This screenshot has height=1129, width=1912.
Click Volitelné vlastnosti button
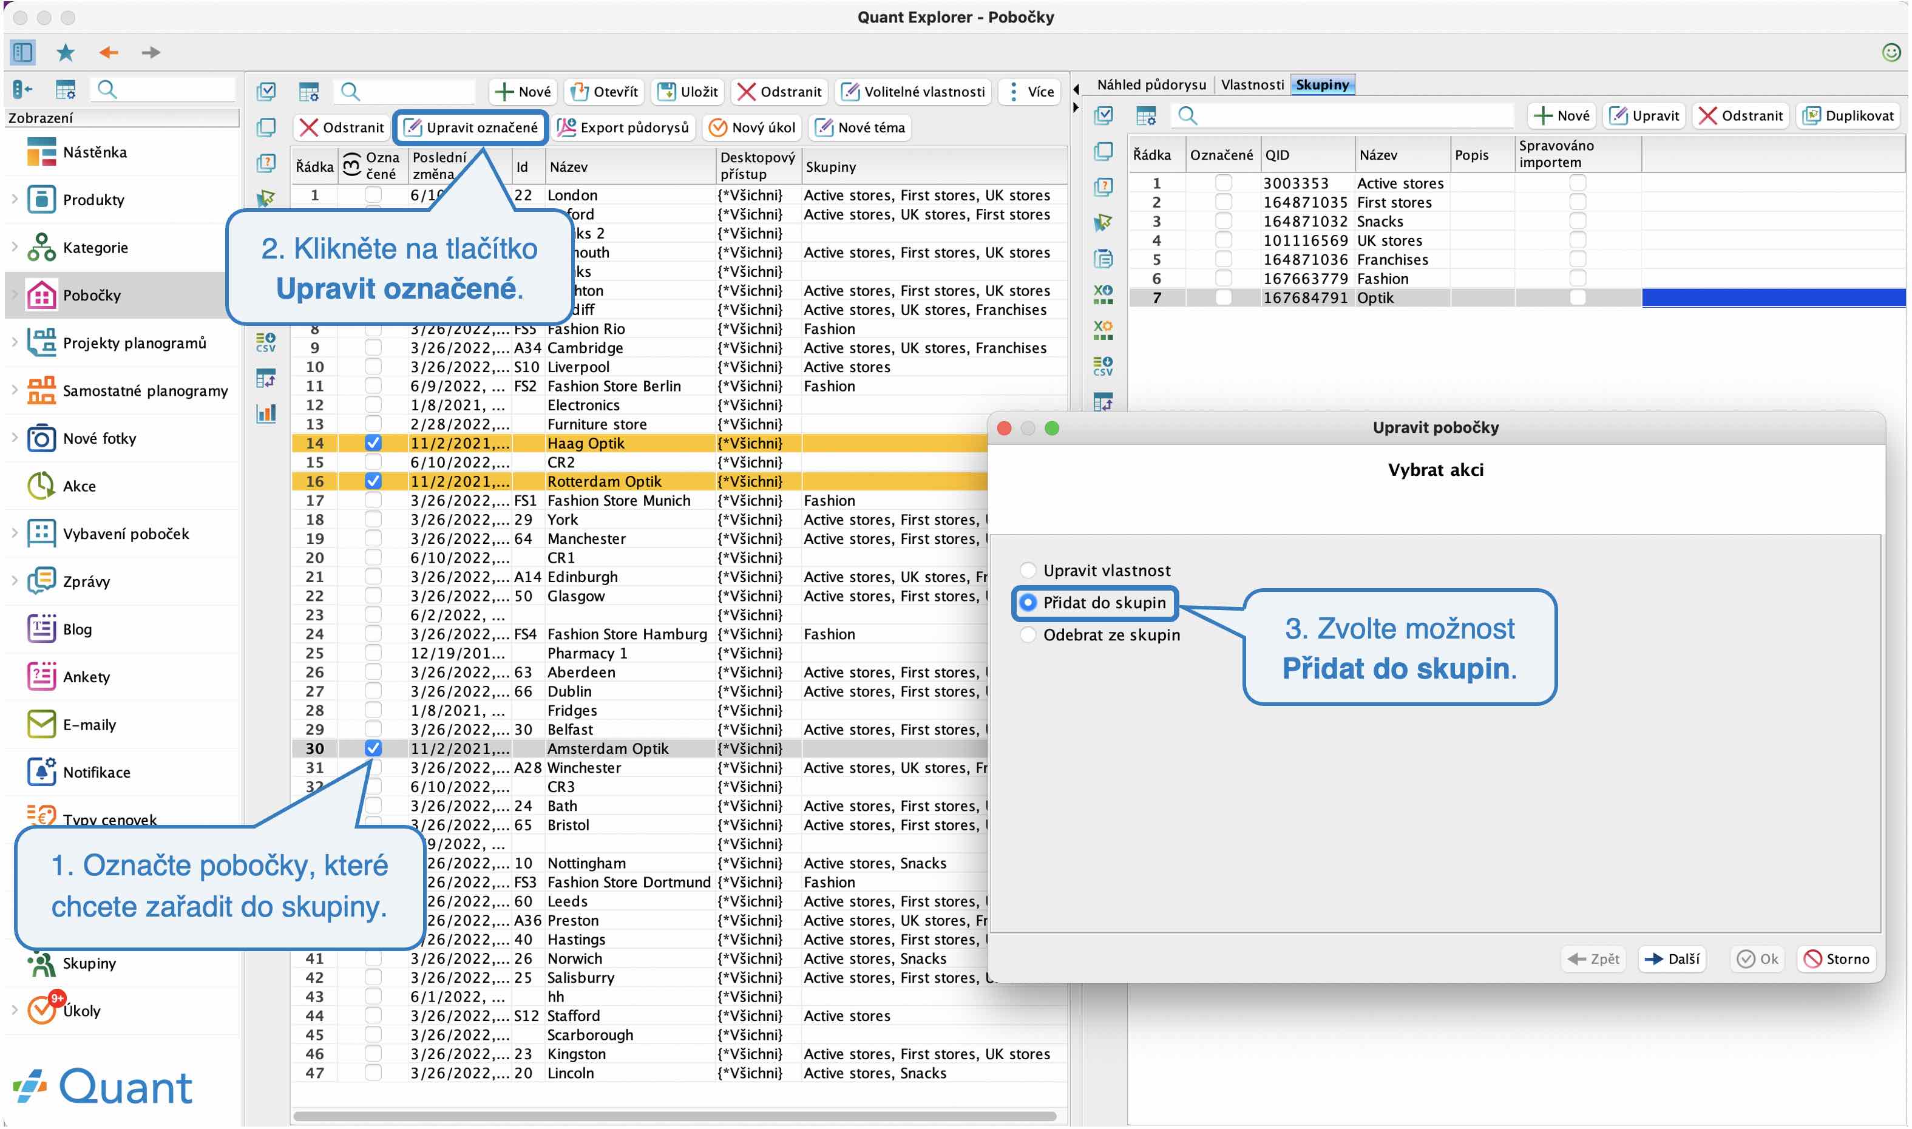point(914,92)
